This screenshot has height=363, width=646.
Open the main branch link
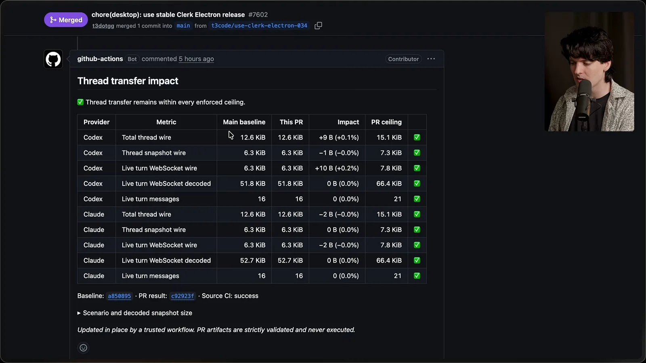tap(183, 25)
